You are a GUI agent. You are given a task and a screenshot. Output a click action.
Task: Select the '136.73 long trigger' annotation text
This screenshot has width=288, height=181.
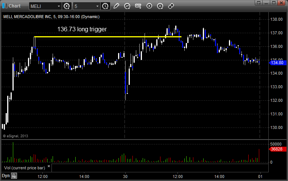coord(82,29)
